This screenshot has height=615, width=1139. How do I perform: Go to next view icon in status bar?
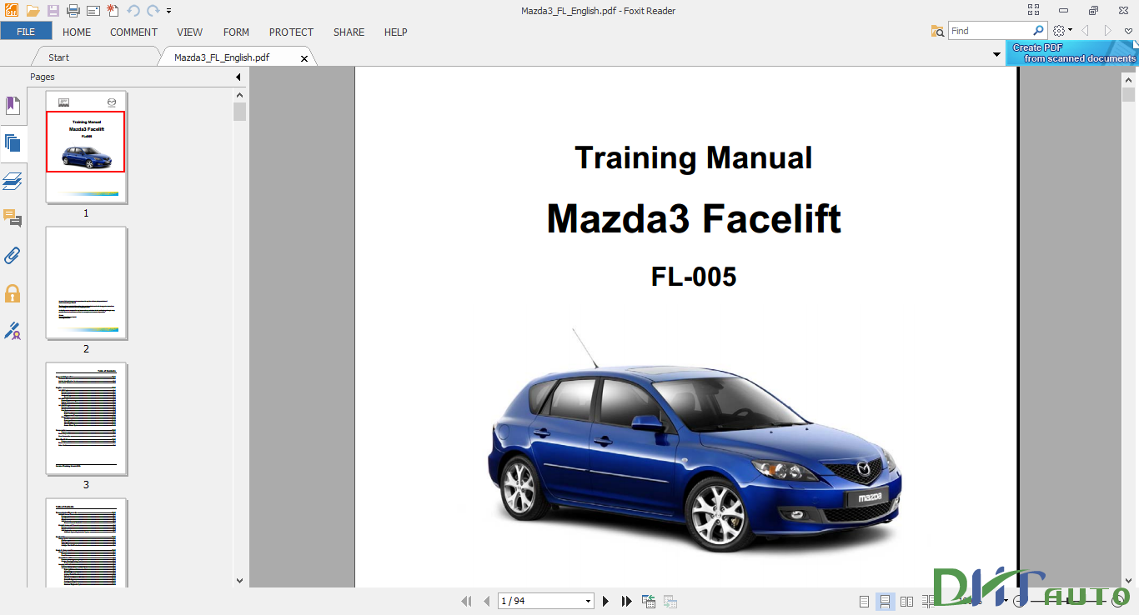tap(670, 601)
